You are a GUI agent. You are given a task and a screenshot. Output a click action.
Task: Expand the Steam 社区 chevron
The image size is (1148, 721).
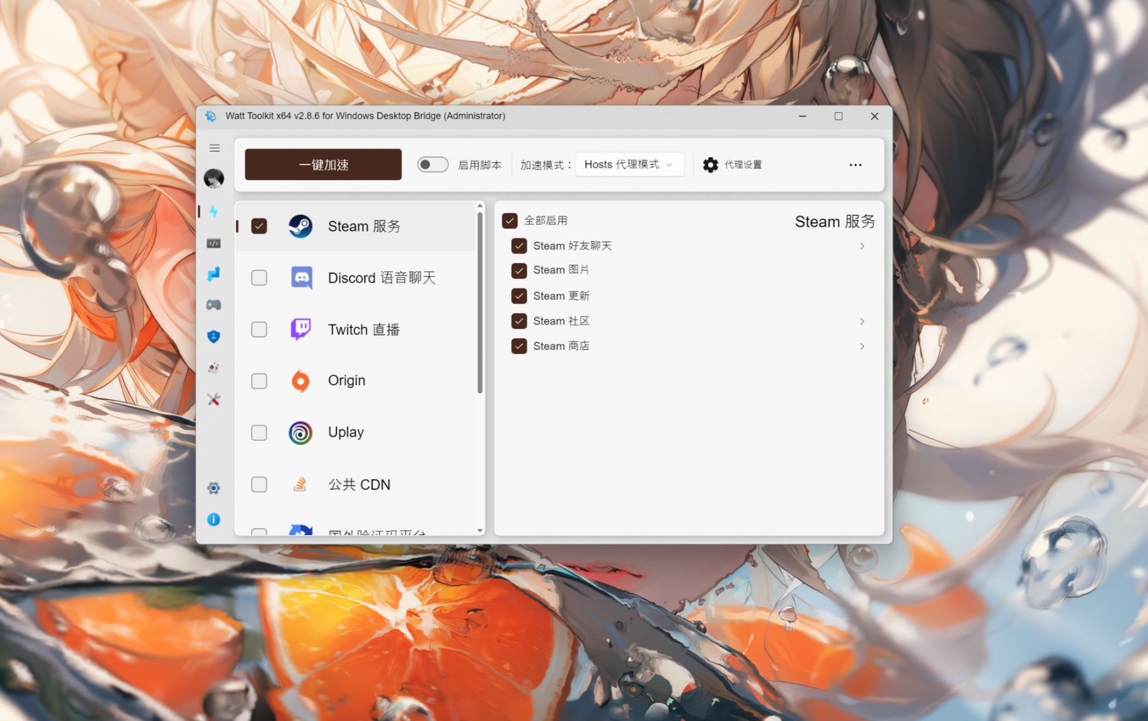(x=862, y=321)
